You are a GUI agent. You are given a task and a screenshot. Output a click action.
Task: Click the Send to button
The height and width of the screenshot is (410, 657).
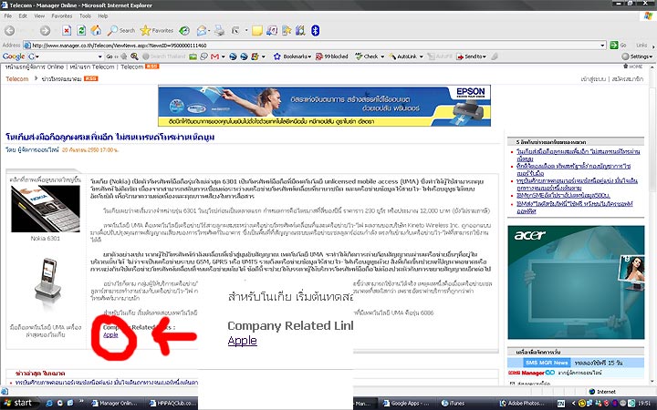[472, 56]
